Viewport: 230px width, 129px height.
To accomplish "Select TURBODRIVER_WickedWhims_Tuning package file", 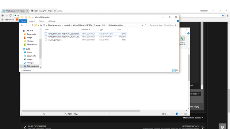I will tap(85, 37).
